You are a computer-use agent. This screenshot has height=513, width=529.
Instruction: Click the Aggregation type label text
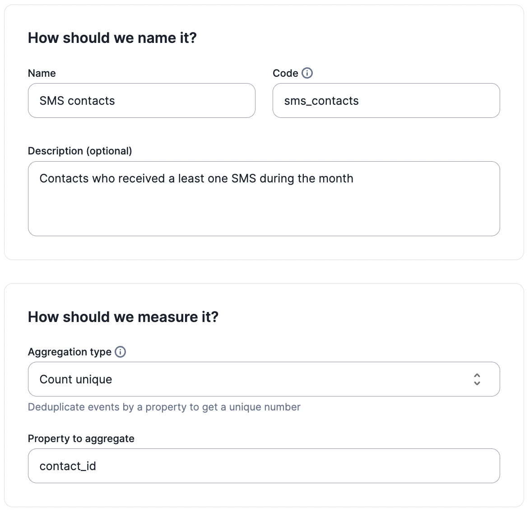(70, 352)
